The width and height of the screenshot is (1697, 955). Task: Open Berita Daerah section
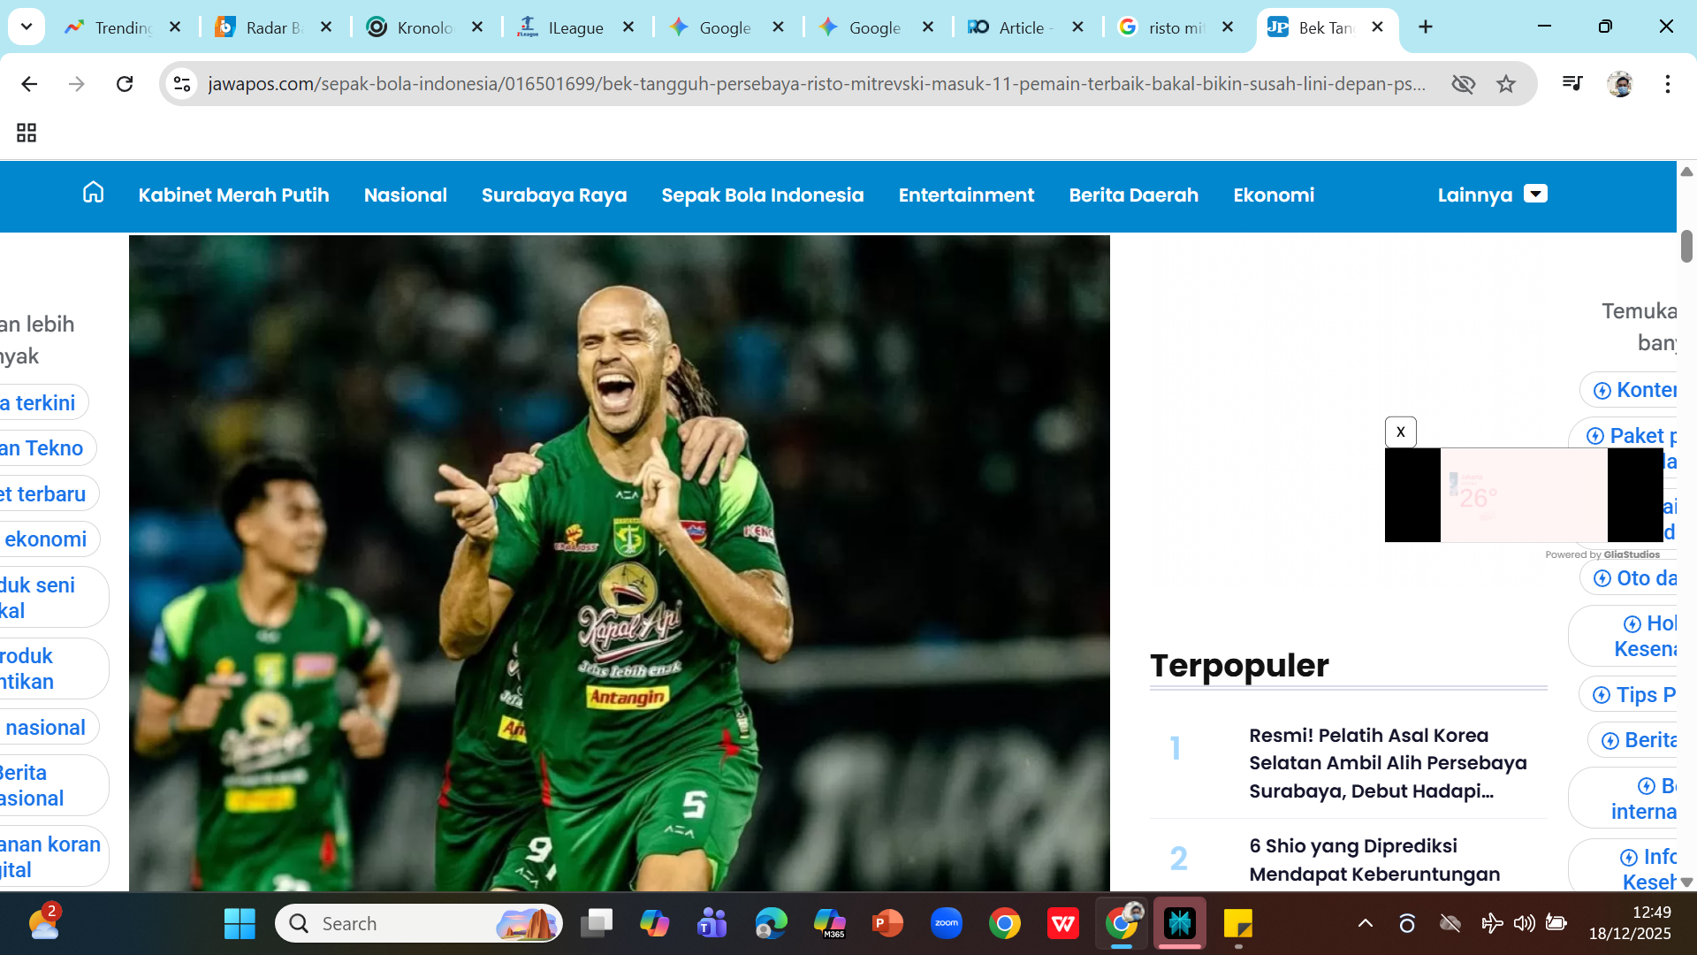tap(1134, 195)
